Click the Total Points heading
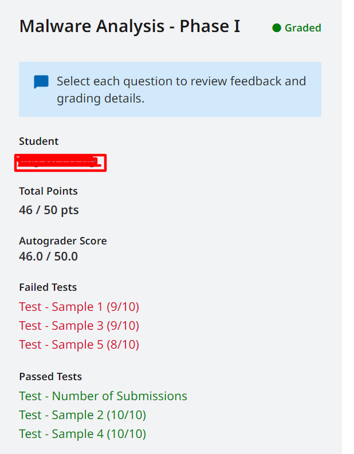The width and height of the screenshot is (354, 454). pos(48,191)
